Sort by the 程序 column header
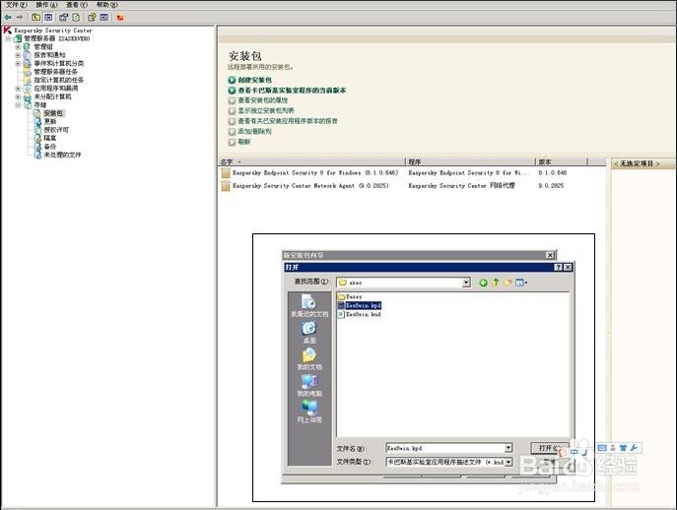The image size is (677, 510). tap(470, 161)
